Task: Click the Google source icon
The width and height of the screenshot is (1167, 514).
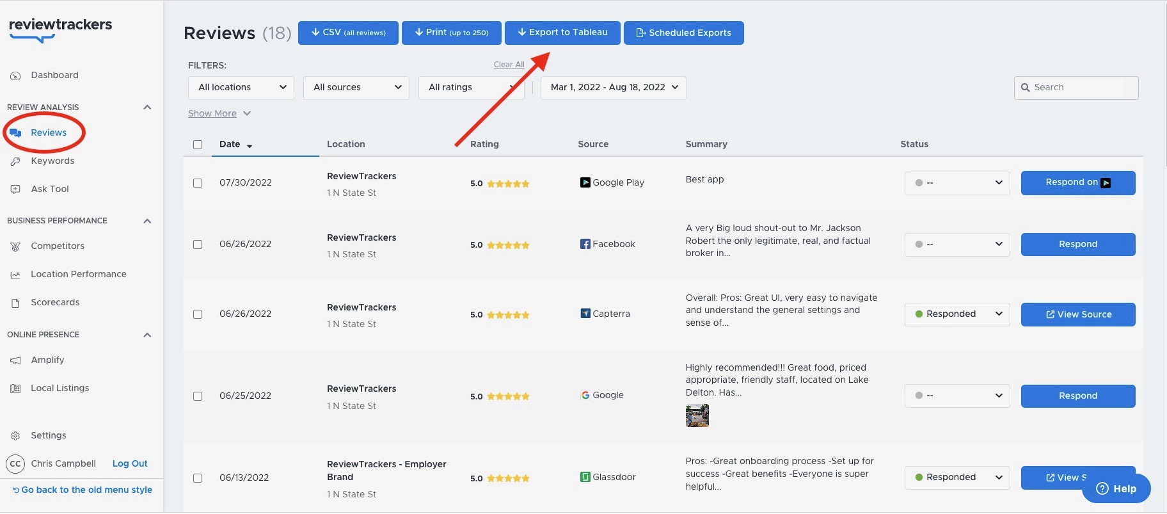Action: click(x=585, y=395)
